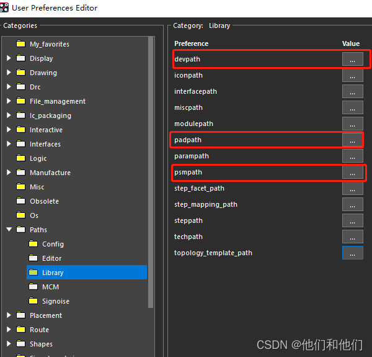Image resolution: width=372 pixels, height=357 pixels.
Task: Open the padpath value editor button
Action: [x=352, y=140]
